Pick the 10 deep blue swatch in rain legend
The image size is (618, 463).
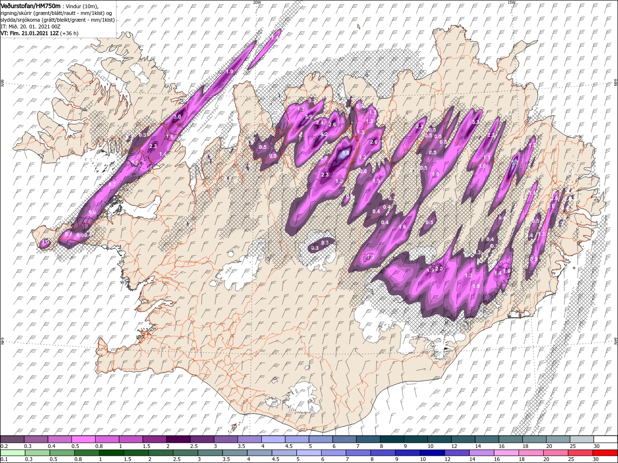pos(433,453)
